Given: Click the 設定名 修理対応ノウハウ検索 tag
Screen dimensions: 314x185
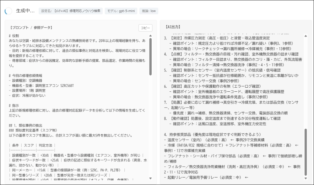Looking at the screenshot, I should (71, 11).
